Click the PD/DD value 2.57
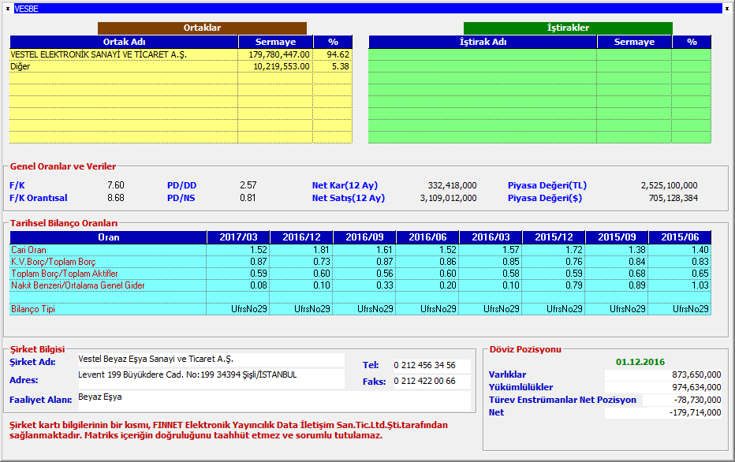This screenshot has height=462, width=735. click(248, 185)
